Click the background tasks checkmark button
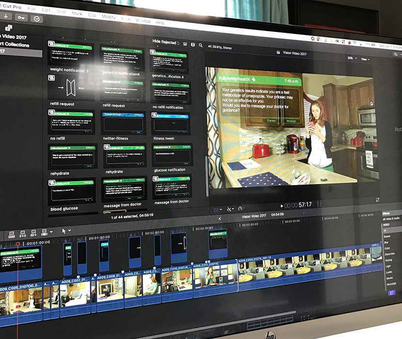 [36, 19]
